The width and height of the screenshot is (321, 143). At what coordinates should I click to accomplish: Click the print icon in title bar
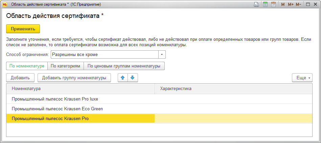click(x=257, y=4)
